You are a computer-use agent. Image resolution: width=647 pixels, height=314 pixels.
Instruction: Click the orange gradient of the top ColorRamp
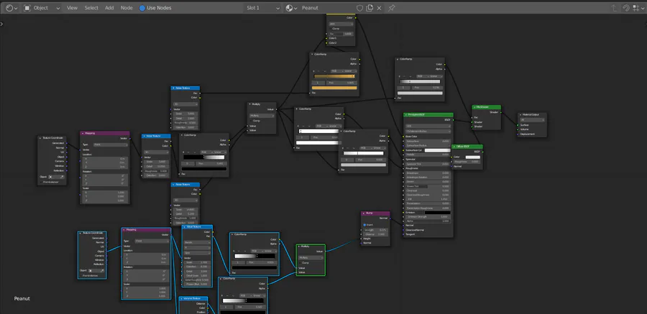pyautogui.click(x=334, y=76)
